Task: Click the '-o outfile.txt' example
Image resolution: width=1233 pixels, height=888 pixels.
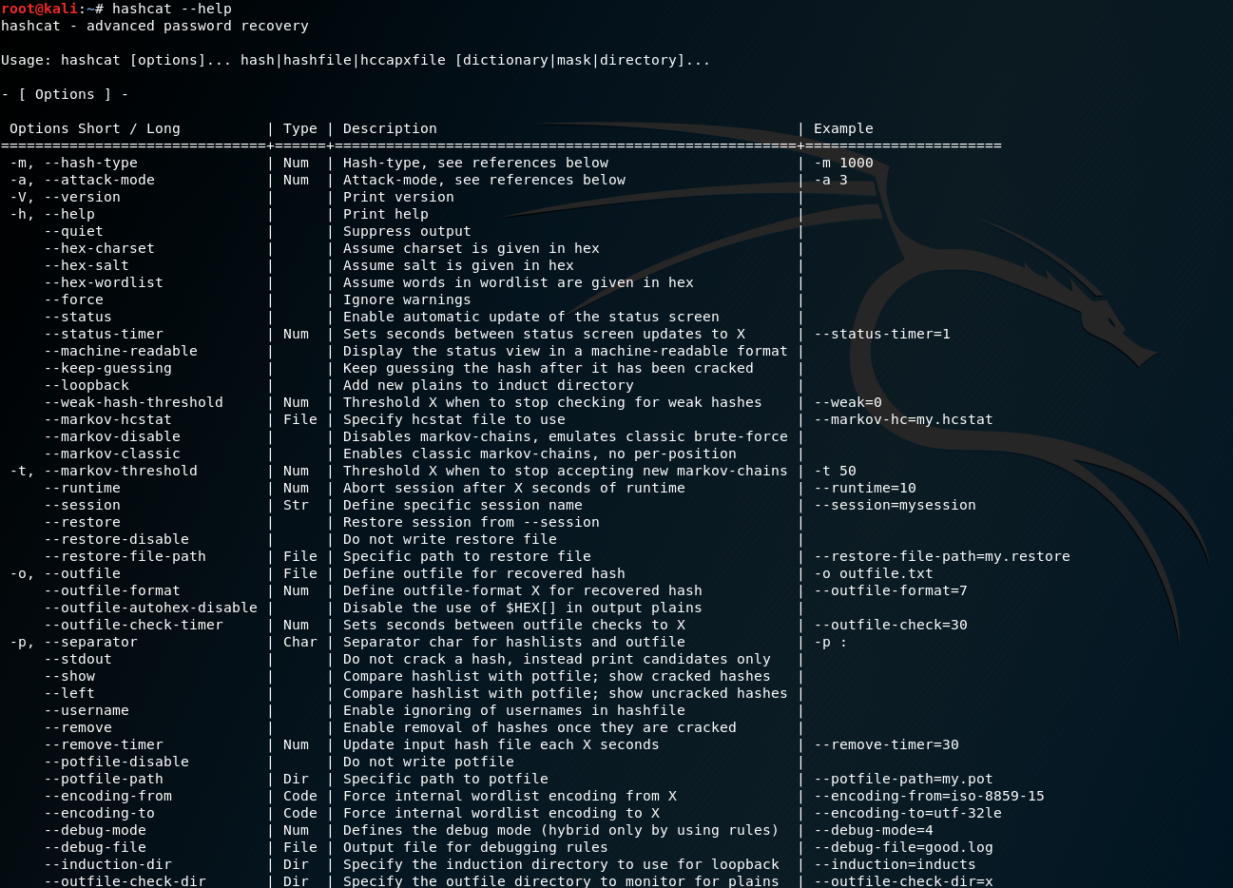Action: [x=874, y=573]
